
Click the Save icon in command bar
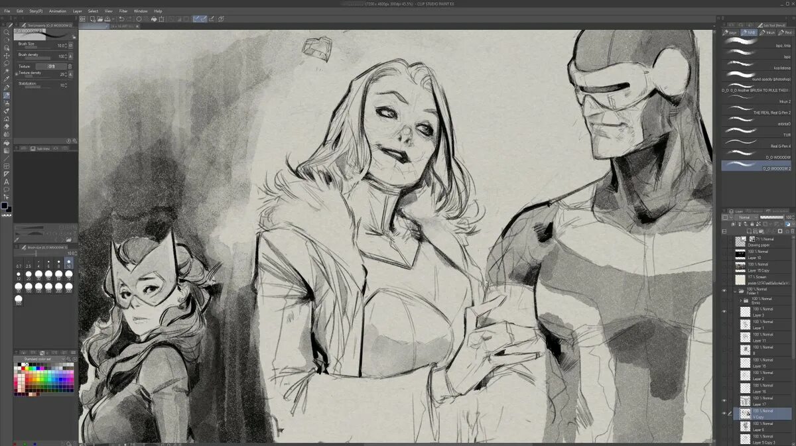[x=106, y=19]
